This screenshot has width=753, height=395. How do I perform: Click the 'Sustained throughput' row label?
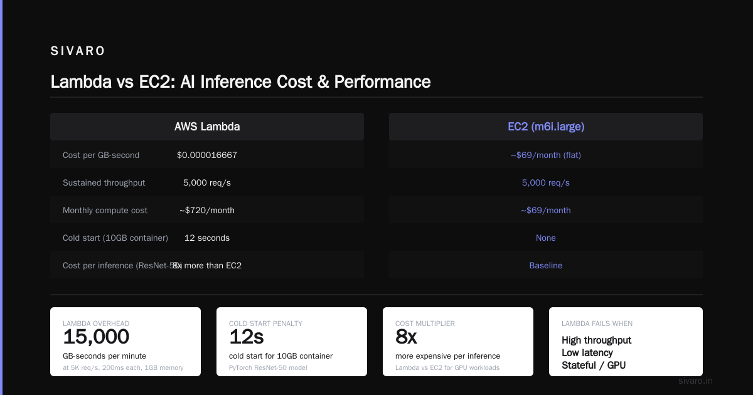(104, 182)
